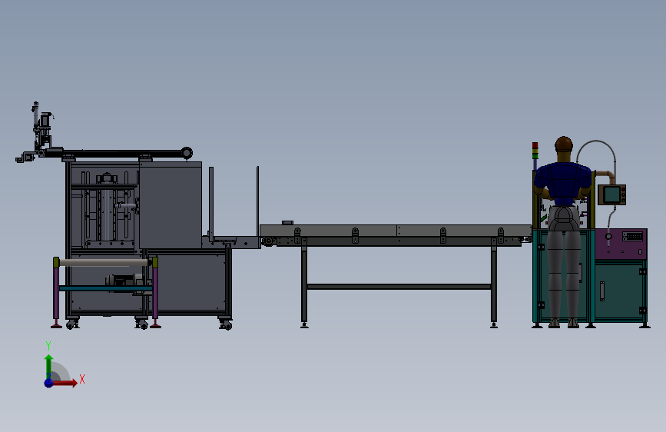
Task: Select the white film roll on left machine
Action: [105, 263]
